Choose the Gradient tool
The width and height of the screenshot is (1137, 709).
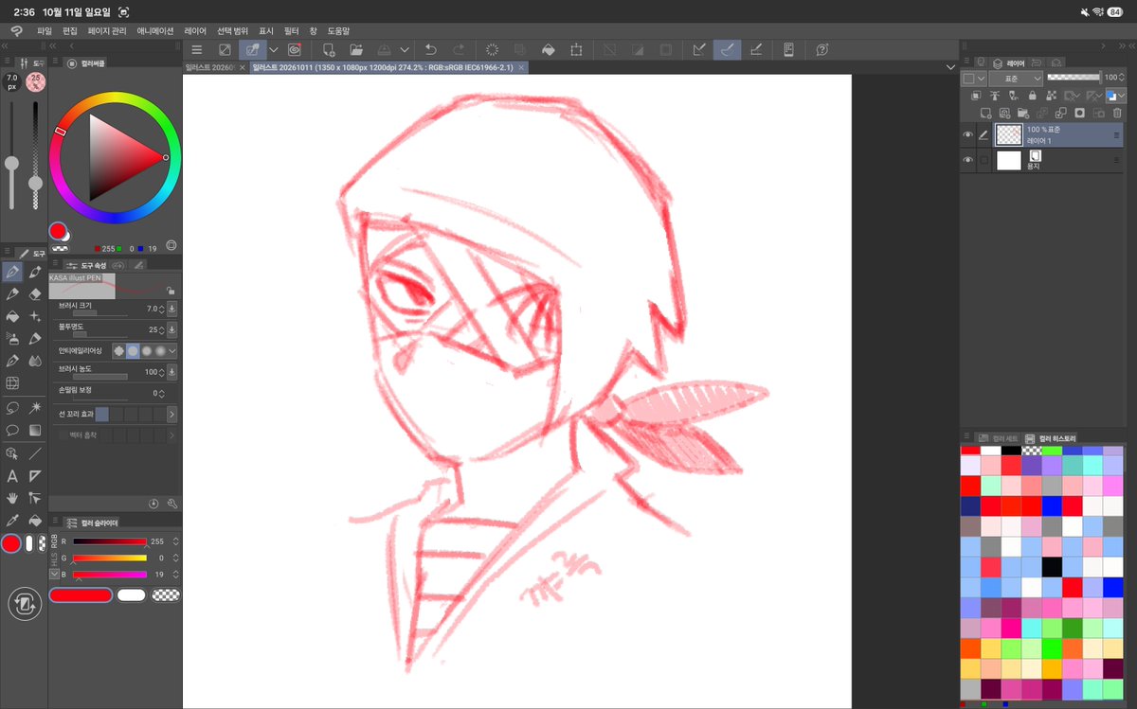[x=35, y=431]
